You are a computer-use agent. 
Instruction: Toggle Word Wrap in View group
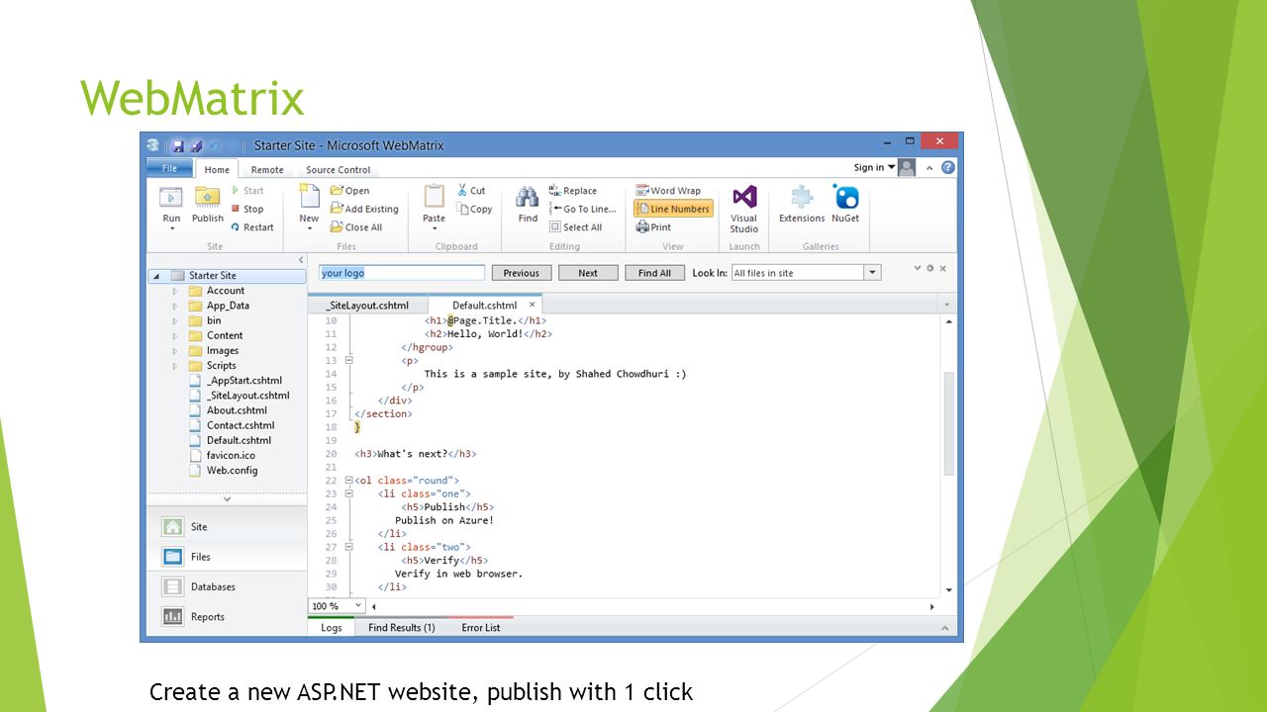pyautogui.click(x=668, y=191)
